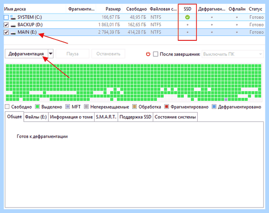Image resolution: width=269 pixels, height=213 pixels.
Task: Click the purple MFT block in cluster map
Action: [x=226, y=100]
